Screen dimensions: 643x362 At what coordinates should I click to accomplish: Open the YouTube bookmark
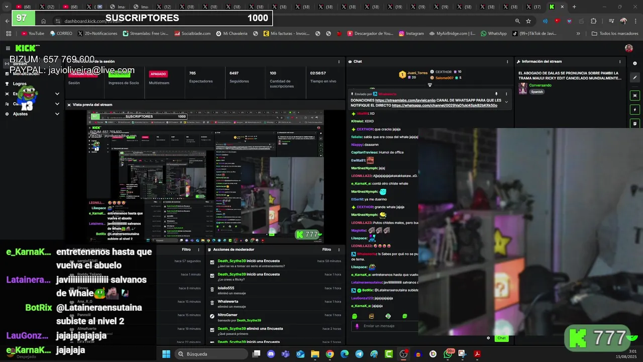(33, 34)
